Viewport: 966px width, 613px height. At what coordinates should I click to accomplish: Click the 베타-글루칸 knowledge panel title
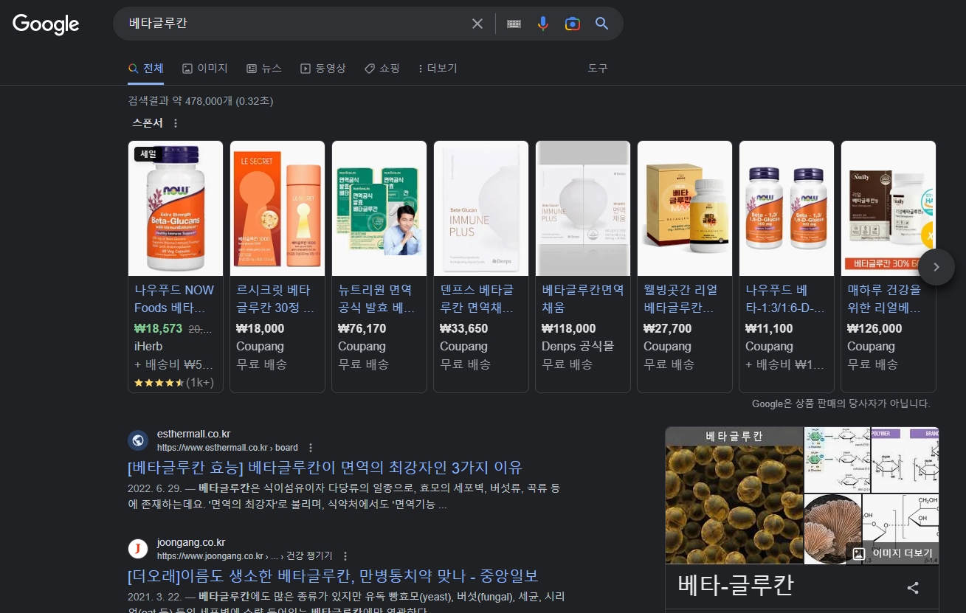(736, 586)
